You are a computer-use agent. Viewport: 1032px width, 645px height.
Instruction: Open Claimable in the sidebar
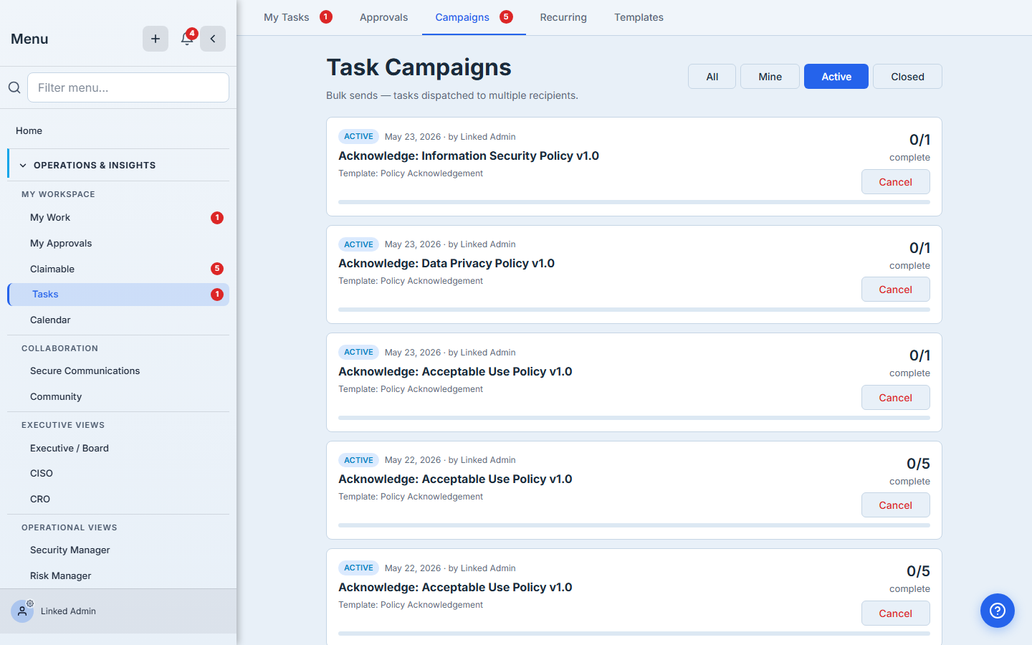[118, 269]
